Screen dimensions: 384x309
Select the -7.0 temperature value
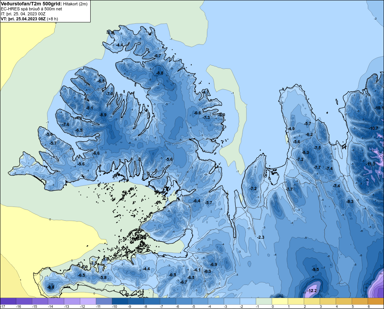click(109, 94)
